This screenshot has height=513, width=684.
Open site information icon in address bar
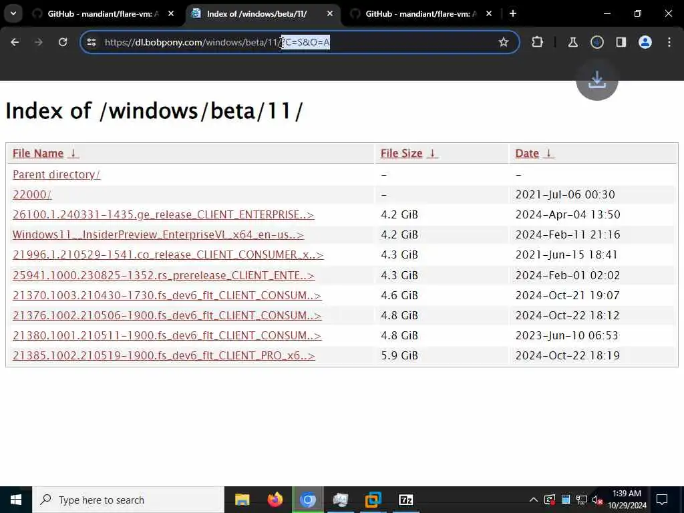pyautogui.click(x=92, y=42)
